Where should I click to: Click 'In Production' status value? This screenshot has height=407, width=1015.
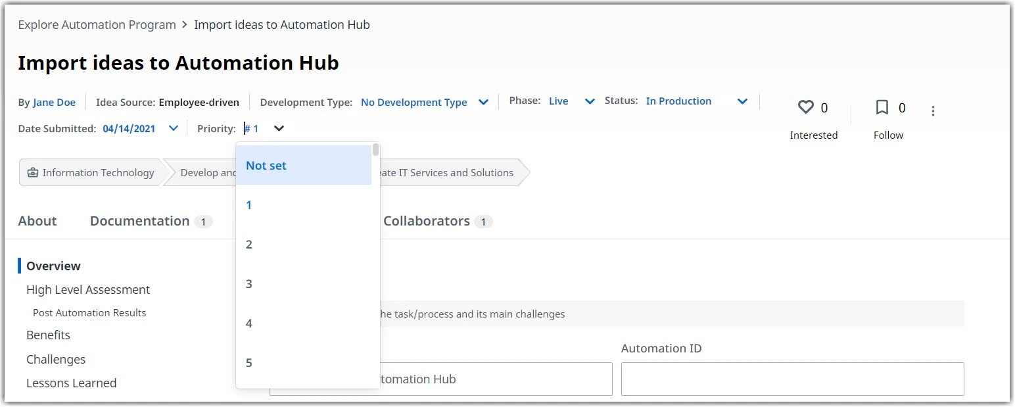tap(678, 101)
